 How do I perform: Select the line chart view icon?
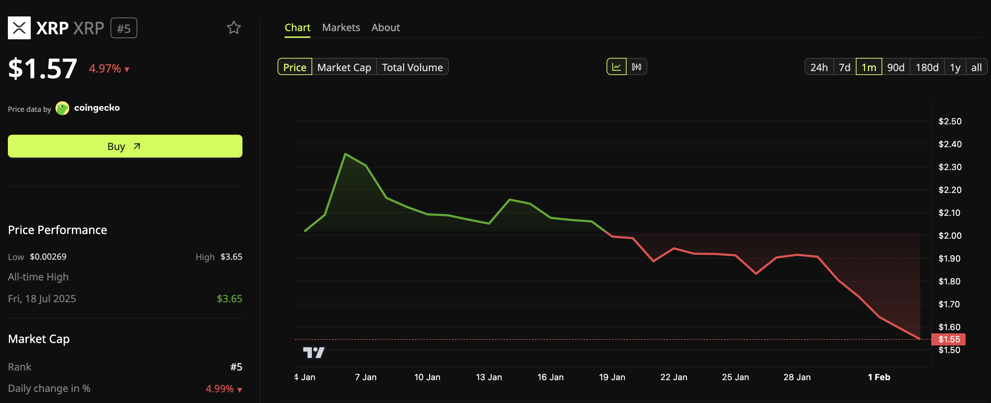[x=616, y=66]
